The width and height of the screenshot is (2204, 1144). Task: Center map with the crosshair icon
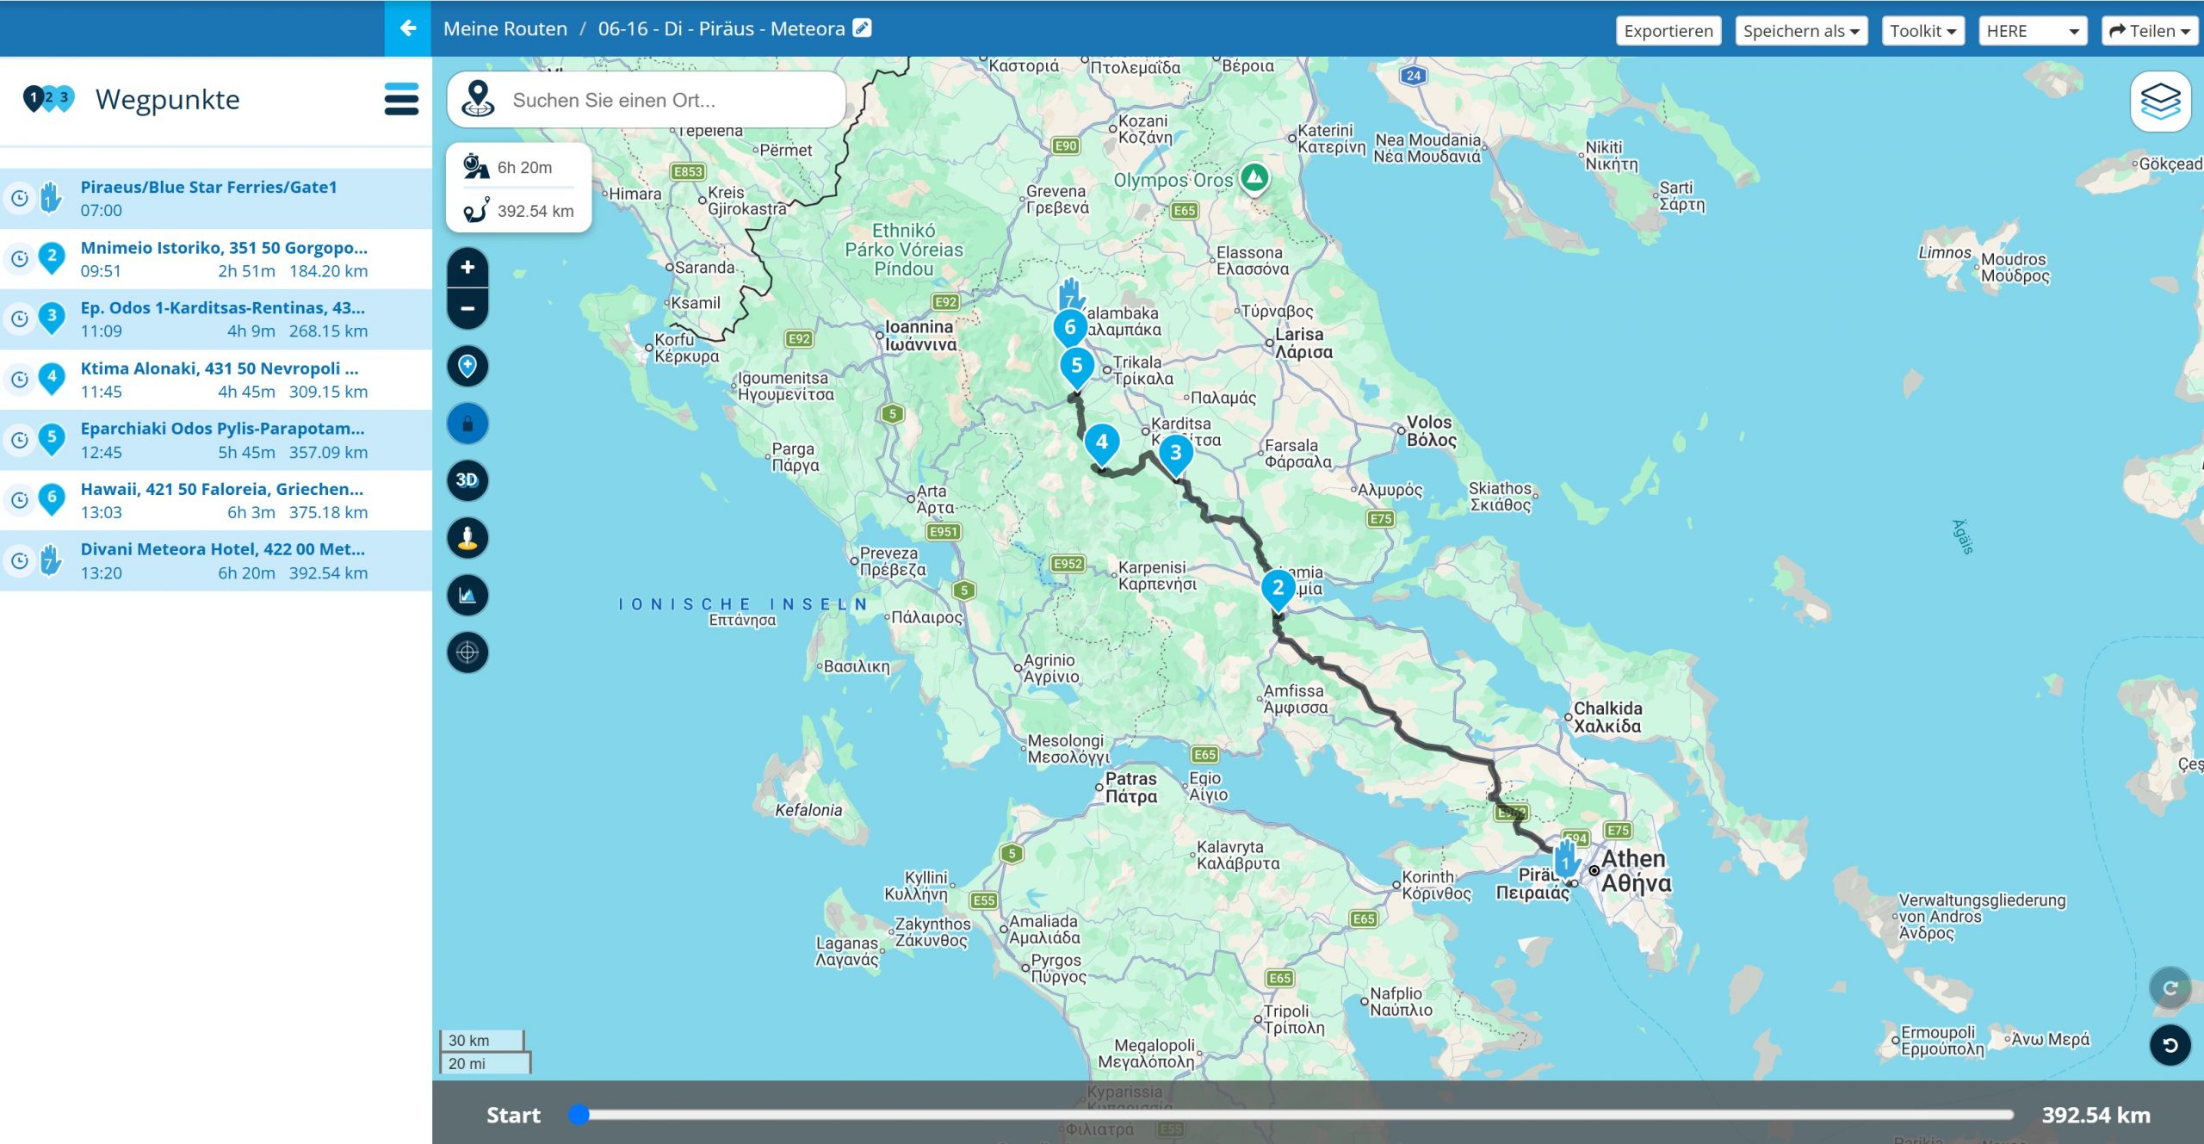467,652
